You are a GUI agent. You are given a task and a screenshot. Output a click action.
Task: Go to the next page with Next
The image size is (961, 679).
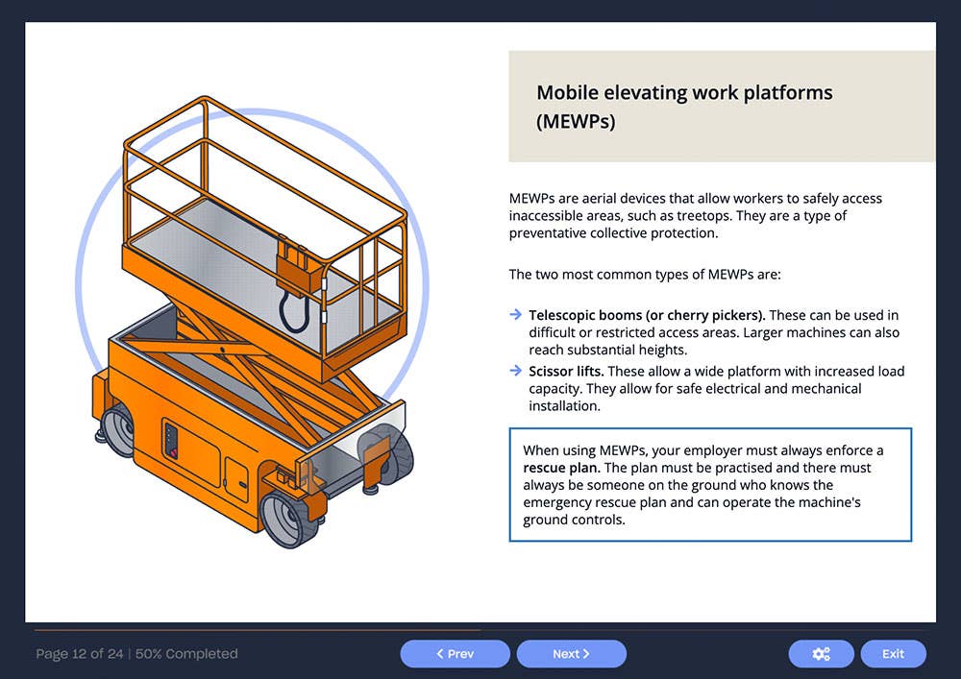(571, 654)
